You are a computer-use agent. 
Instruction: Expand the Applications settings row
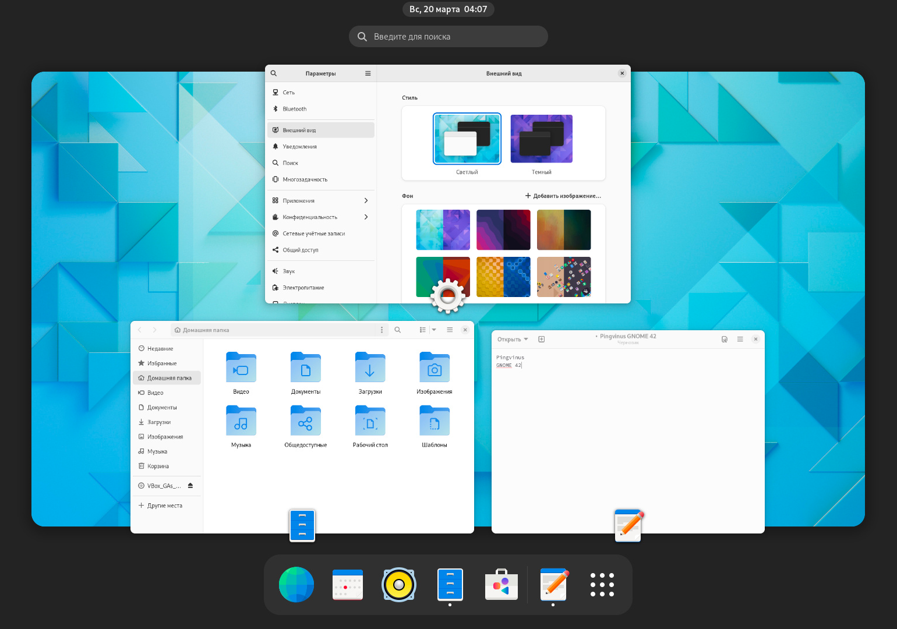coord(366,200)
